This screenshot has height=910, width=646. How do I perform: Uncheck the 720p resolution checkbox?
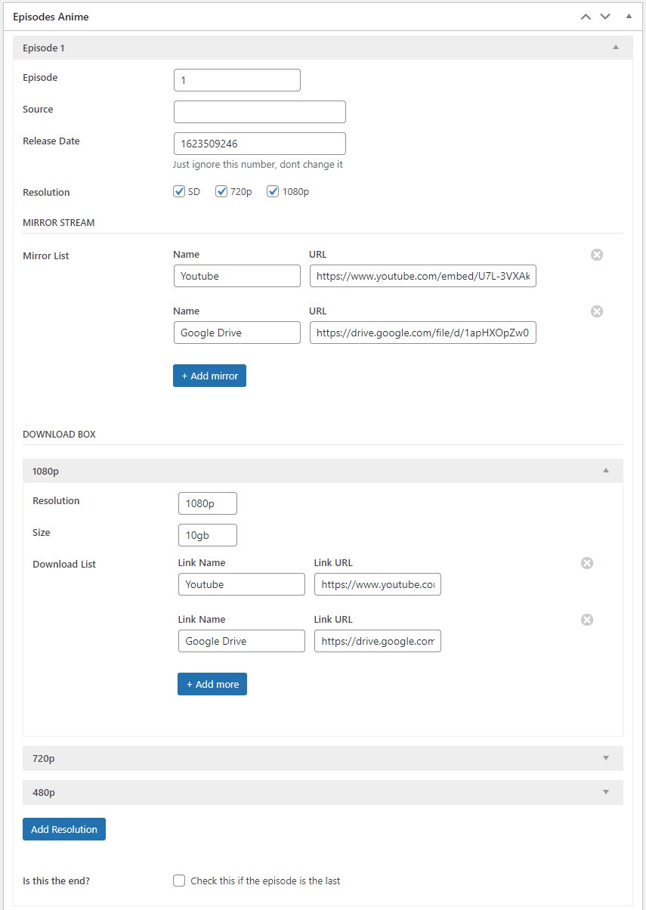pos(221,192)
